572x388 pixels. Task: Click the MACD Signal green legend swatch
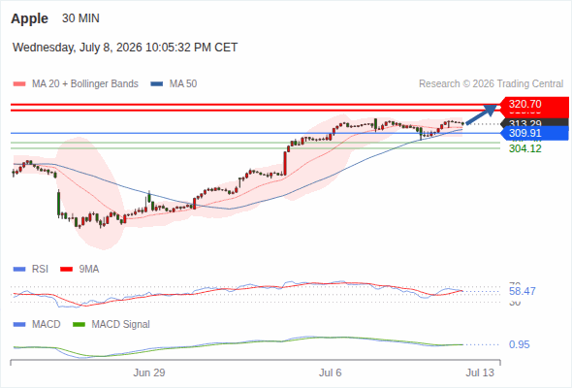click(x=79, y=324)
